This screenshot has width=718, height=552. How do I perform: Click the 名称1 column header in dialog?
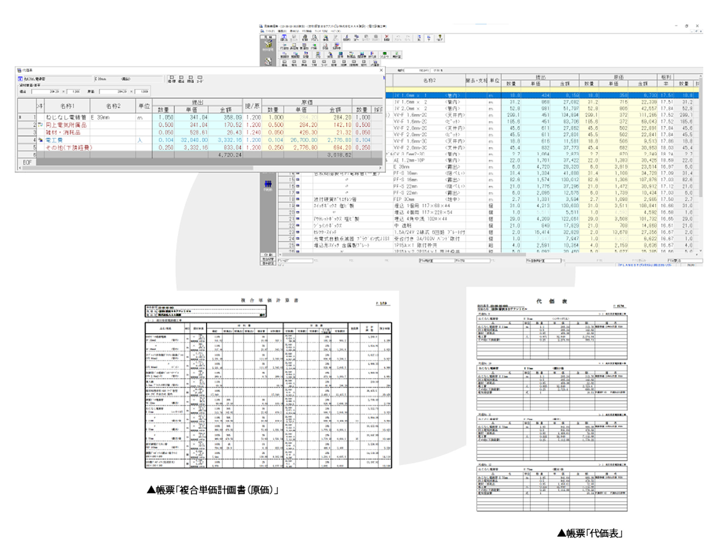[x=67, y=106]
